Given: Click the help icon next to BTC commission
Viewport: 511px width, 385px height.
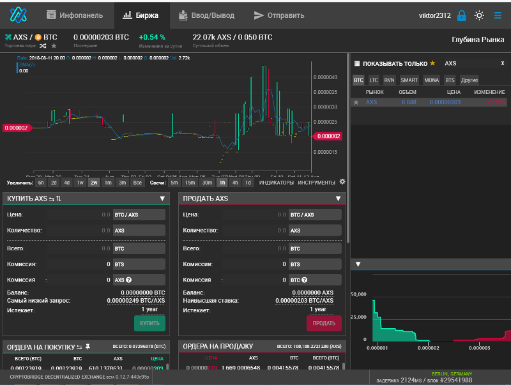Looking at the screenshot, I should (x=305, y=280).
